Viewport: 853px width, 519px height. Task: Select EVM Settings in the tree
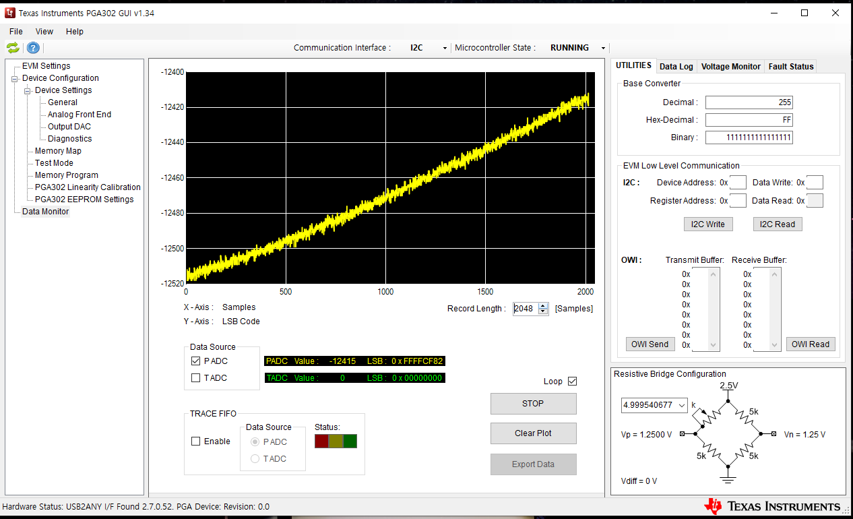[46, 66]
